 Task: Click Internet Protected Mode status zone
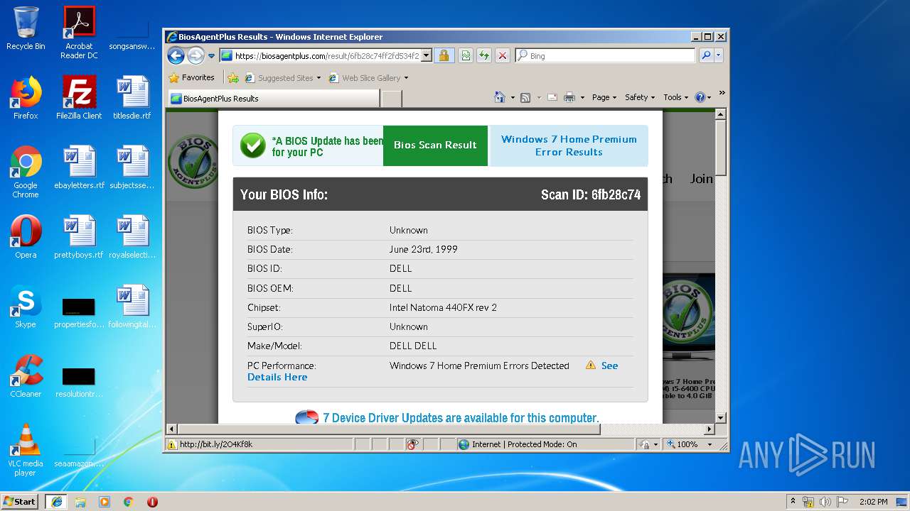click(545, 444)
